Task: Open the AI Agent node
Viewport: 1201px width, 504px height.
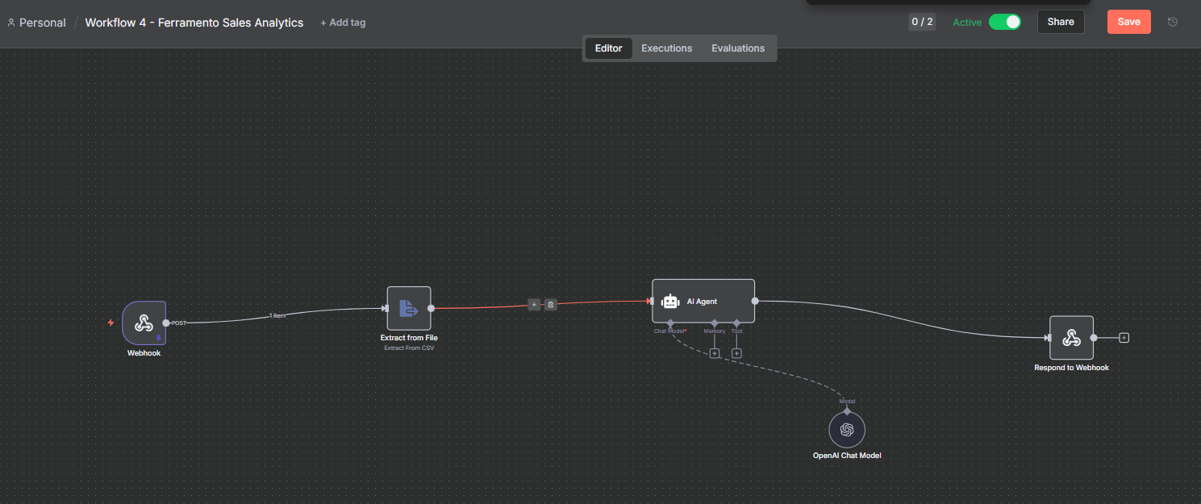Action: (x=703, y=301)
